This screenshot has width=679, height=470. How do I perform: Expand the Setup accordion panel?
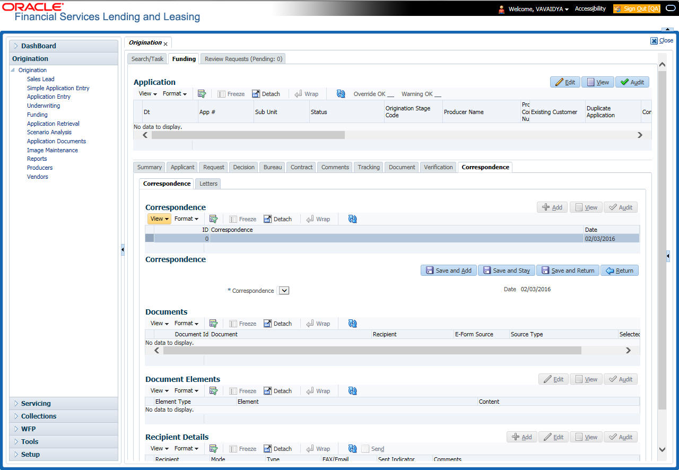[64, 454]
